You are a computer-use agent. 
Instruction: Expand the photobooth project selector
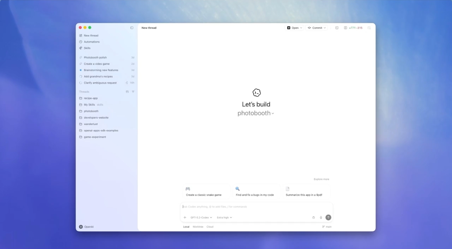pos(257,113)
